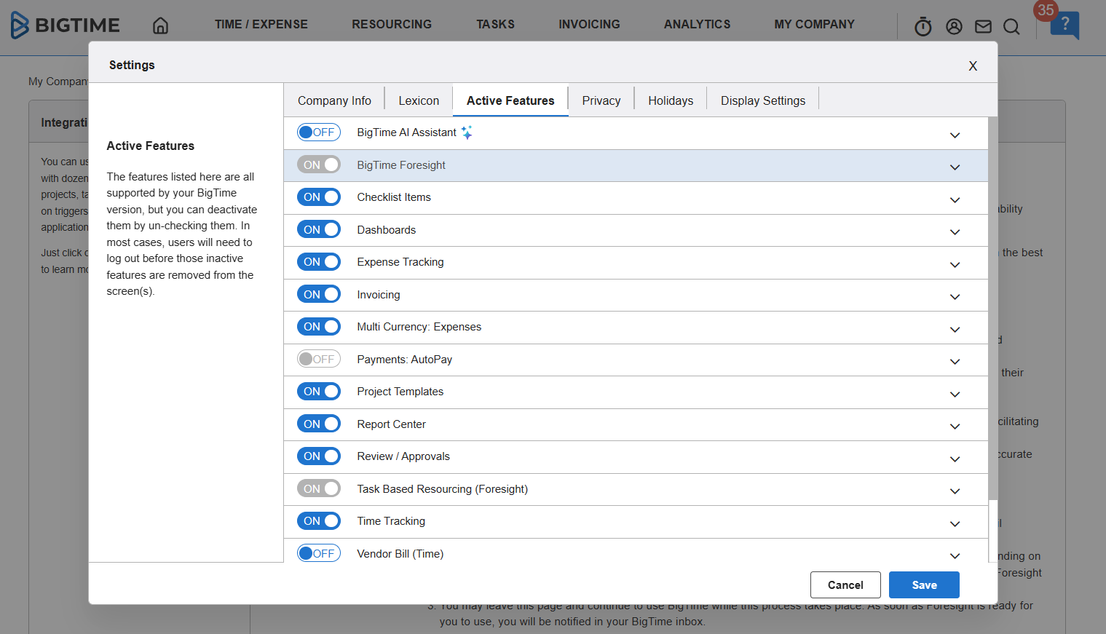The height and width of the screenshot is (634, 1106).
Task: Click the Cancel button
Action: click(x=845, y=585)
